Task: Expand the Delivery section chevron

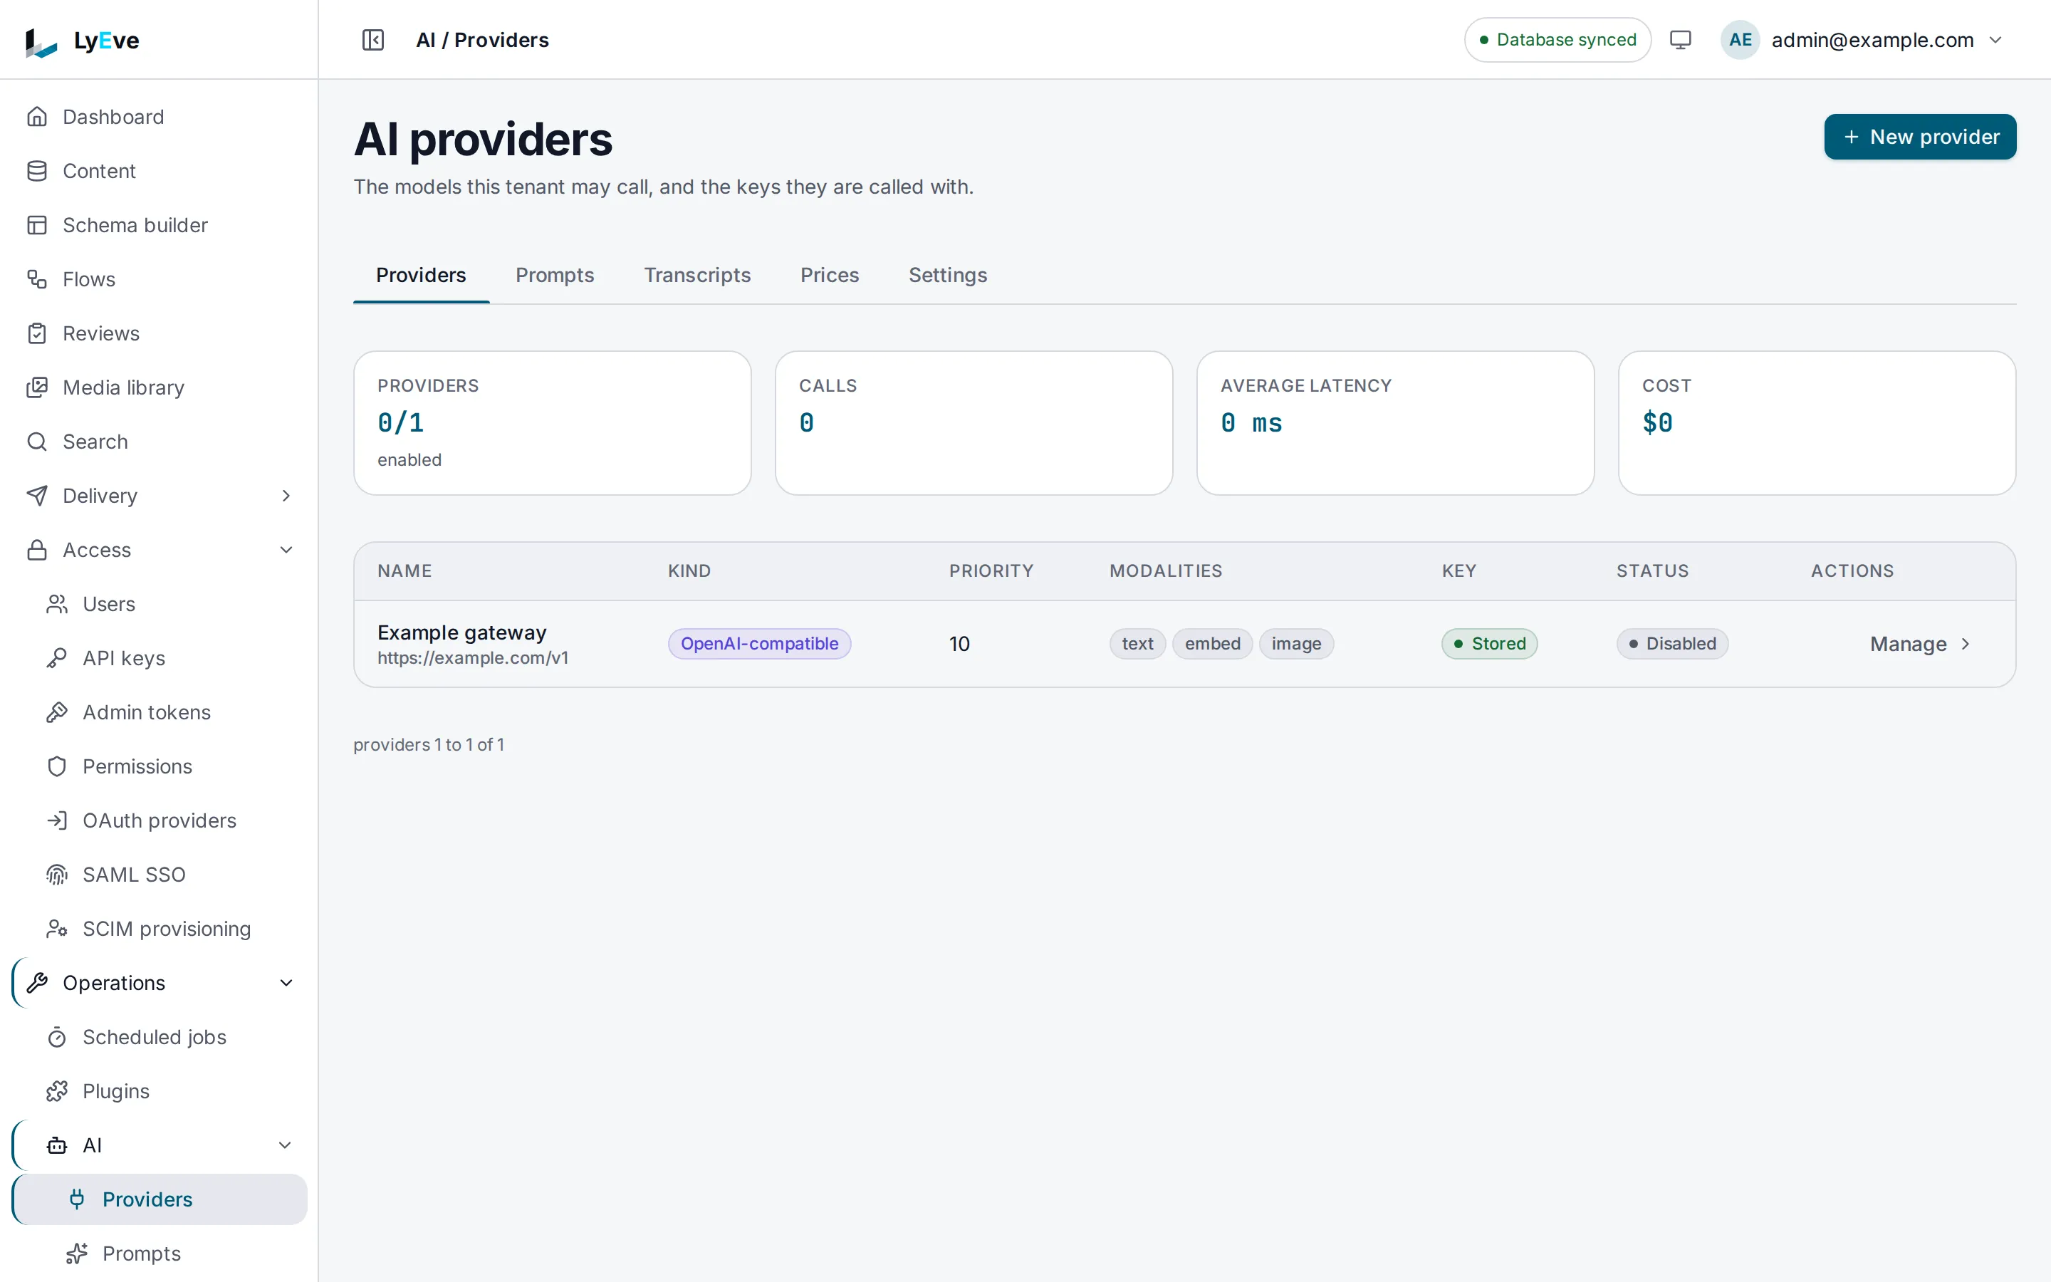Action: (286, 496)
